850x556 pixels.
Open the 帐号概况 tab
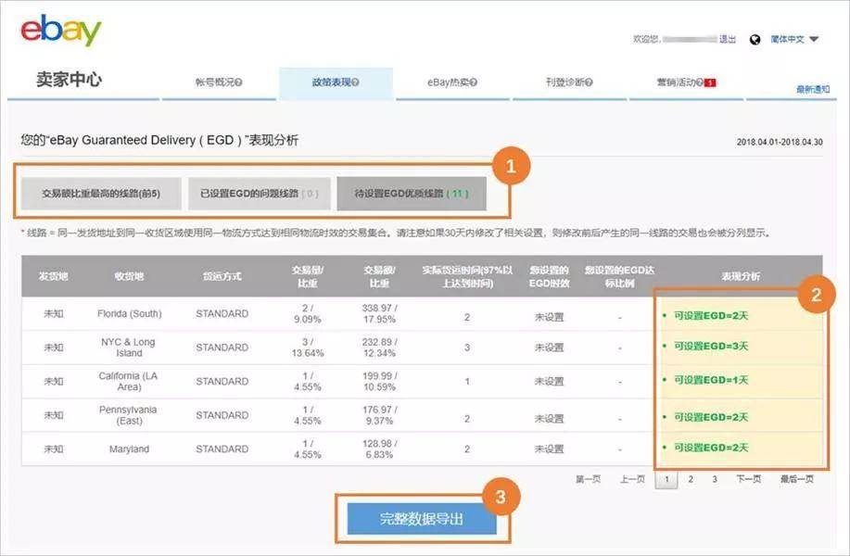click(x=219, y=82)
